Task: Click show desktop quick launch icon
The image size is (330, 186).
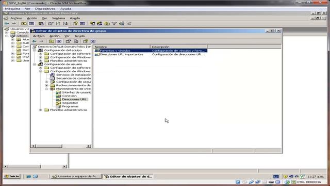Action: 35,177
